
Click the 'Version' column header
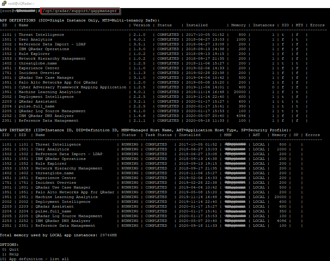coord(142,25)
